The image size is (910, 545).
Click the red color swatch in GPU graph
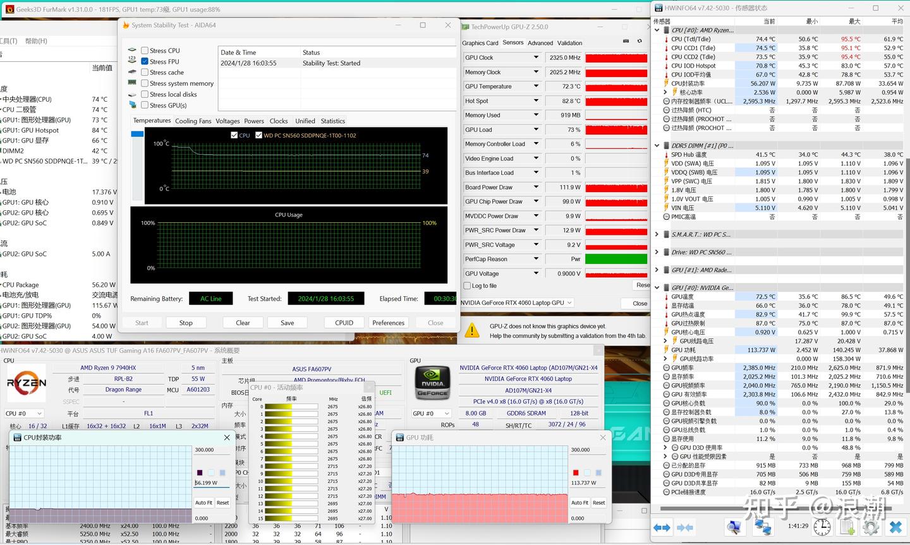576,472
